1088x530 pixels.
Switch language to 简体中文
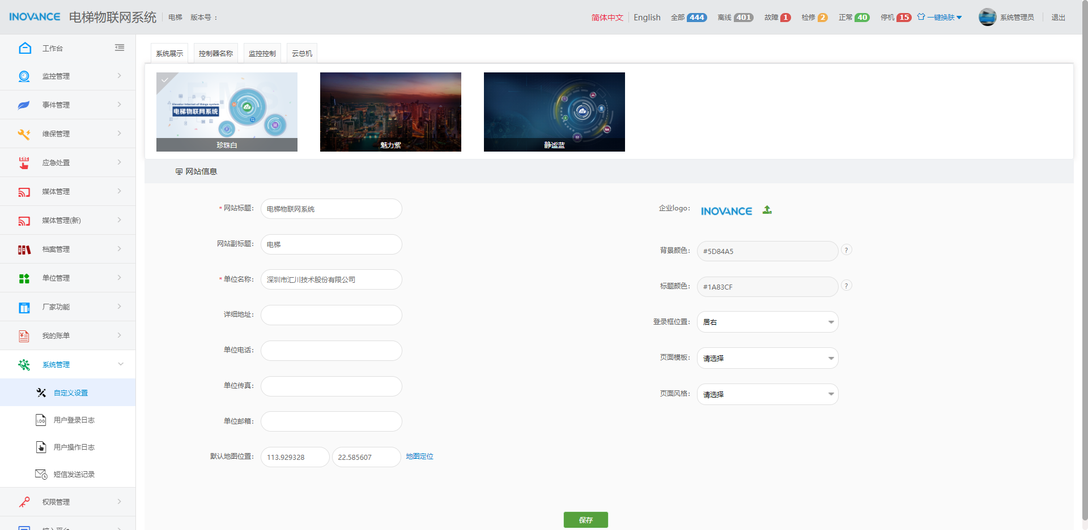tap(607, 18)
